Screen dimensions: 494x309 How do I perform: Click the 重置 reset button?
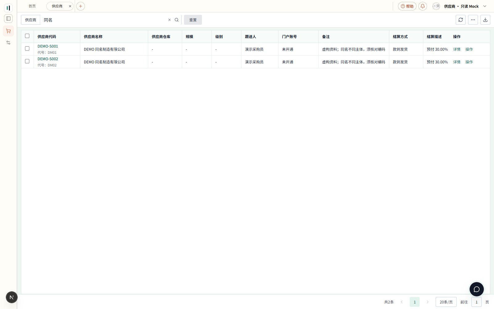click(x=193, y=20)
